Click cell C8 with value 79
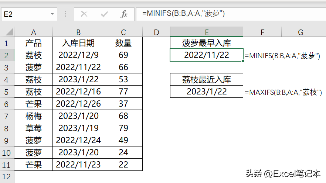326x183 pixels. point(123,128)
